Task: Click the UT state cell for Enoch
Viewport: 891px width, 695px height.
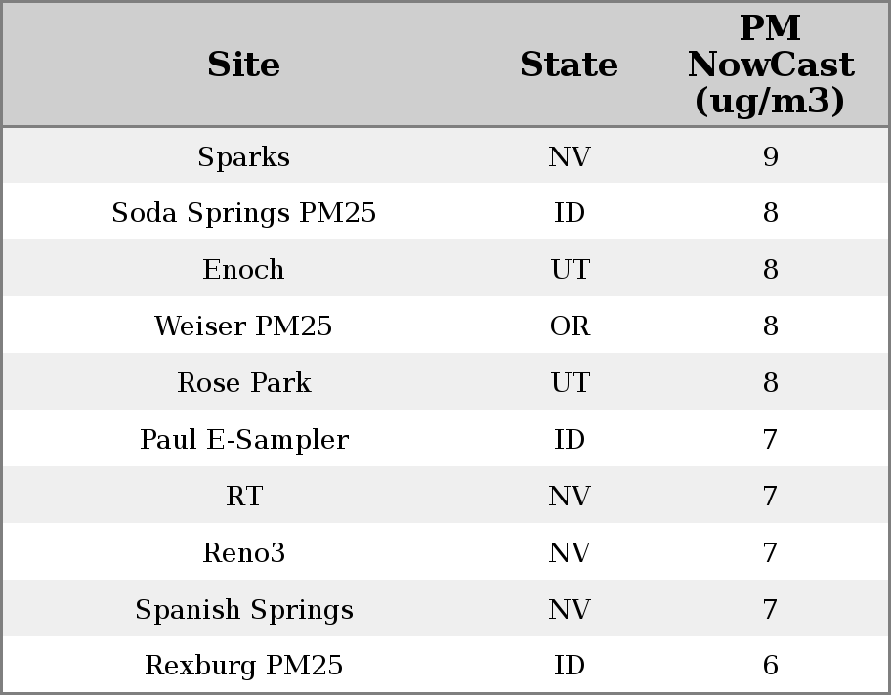Action: point(570,270)
